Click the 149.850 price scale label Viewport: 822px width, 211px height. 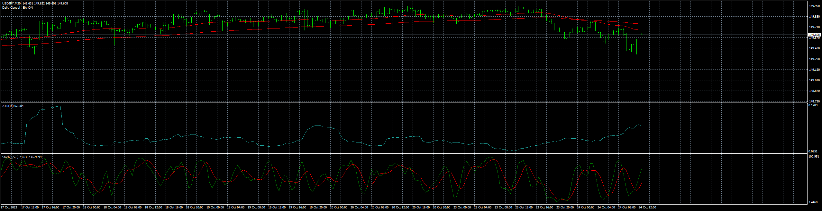click(814, 17)
